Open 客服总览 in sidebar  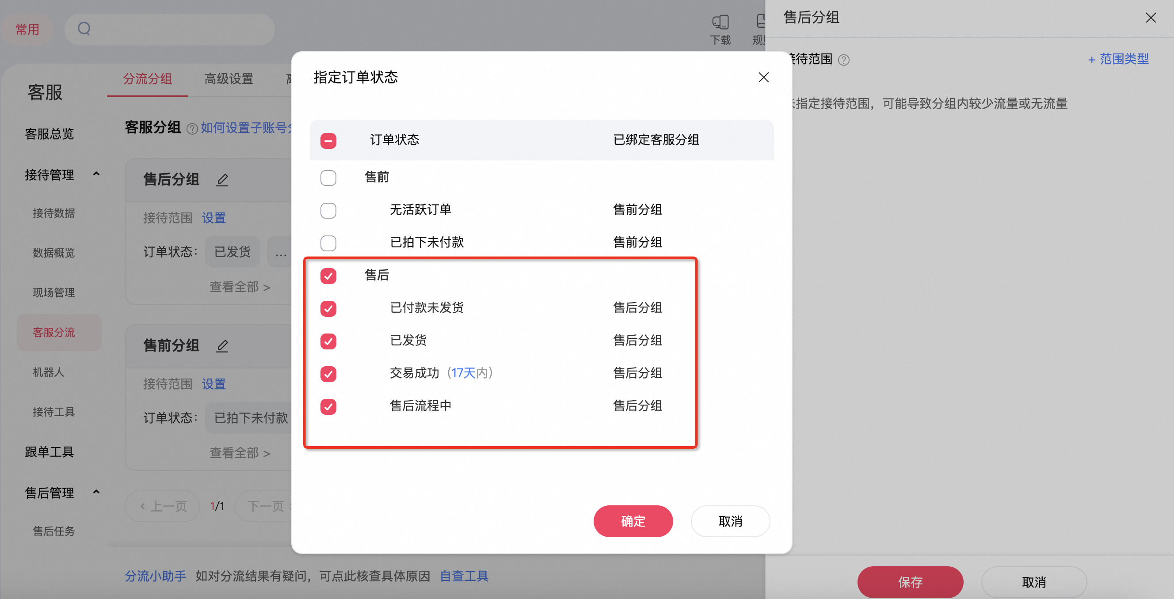click(x=49, y=134)
